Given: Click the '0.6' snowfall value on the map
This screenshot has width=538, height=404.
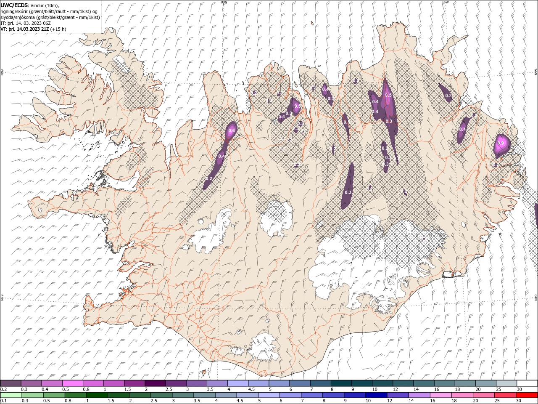Looking at the screenshot, I should point(231,131).
